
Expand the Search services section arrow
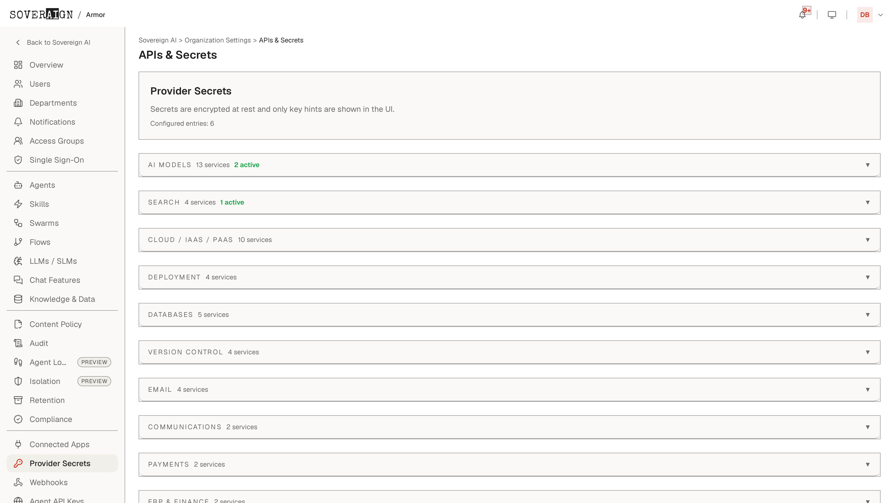click(x=868, y=202)
